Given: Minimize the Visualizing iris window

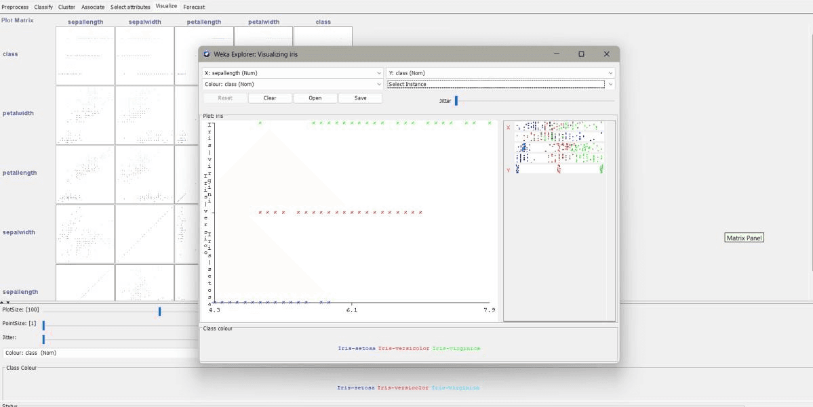Looking at the screenshot, I should [556, 54].
